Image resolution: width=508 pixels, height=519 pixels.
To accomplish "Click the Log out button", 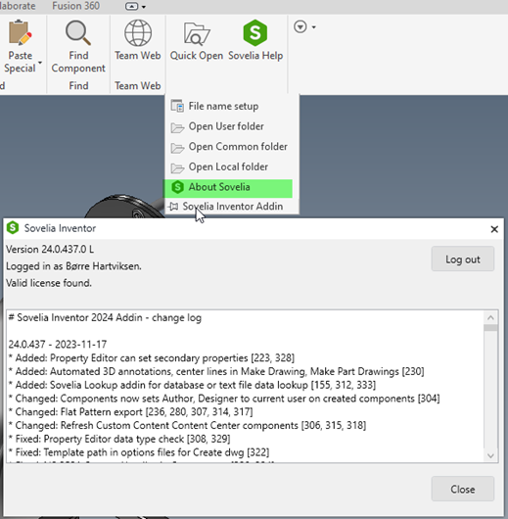I will point(463,259).
